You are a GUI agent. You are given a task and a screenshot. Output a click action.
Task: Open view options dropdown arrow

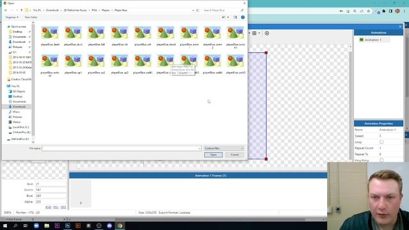point(228,17)
